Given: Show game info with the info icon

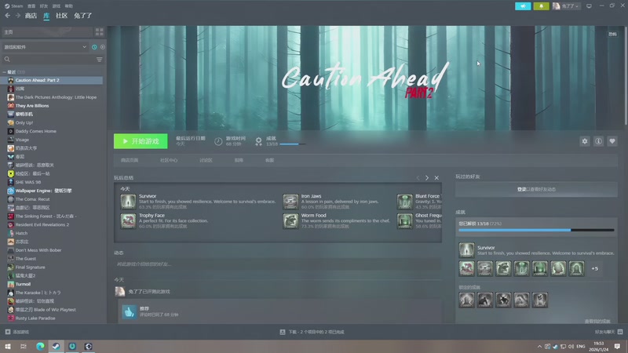Looking at the screenshot, I should pyautogui.click(x=598, y=141).
